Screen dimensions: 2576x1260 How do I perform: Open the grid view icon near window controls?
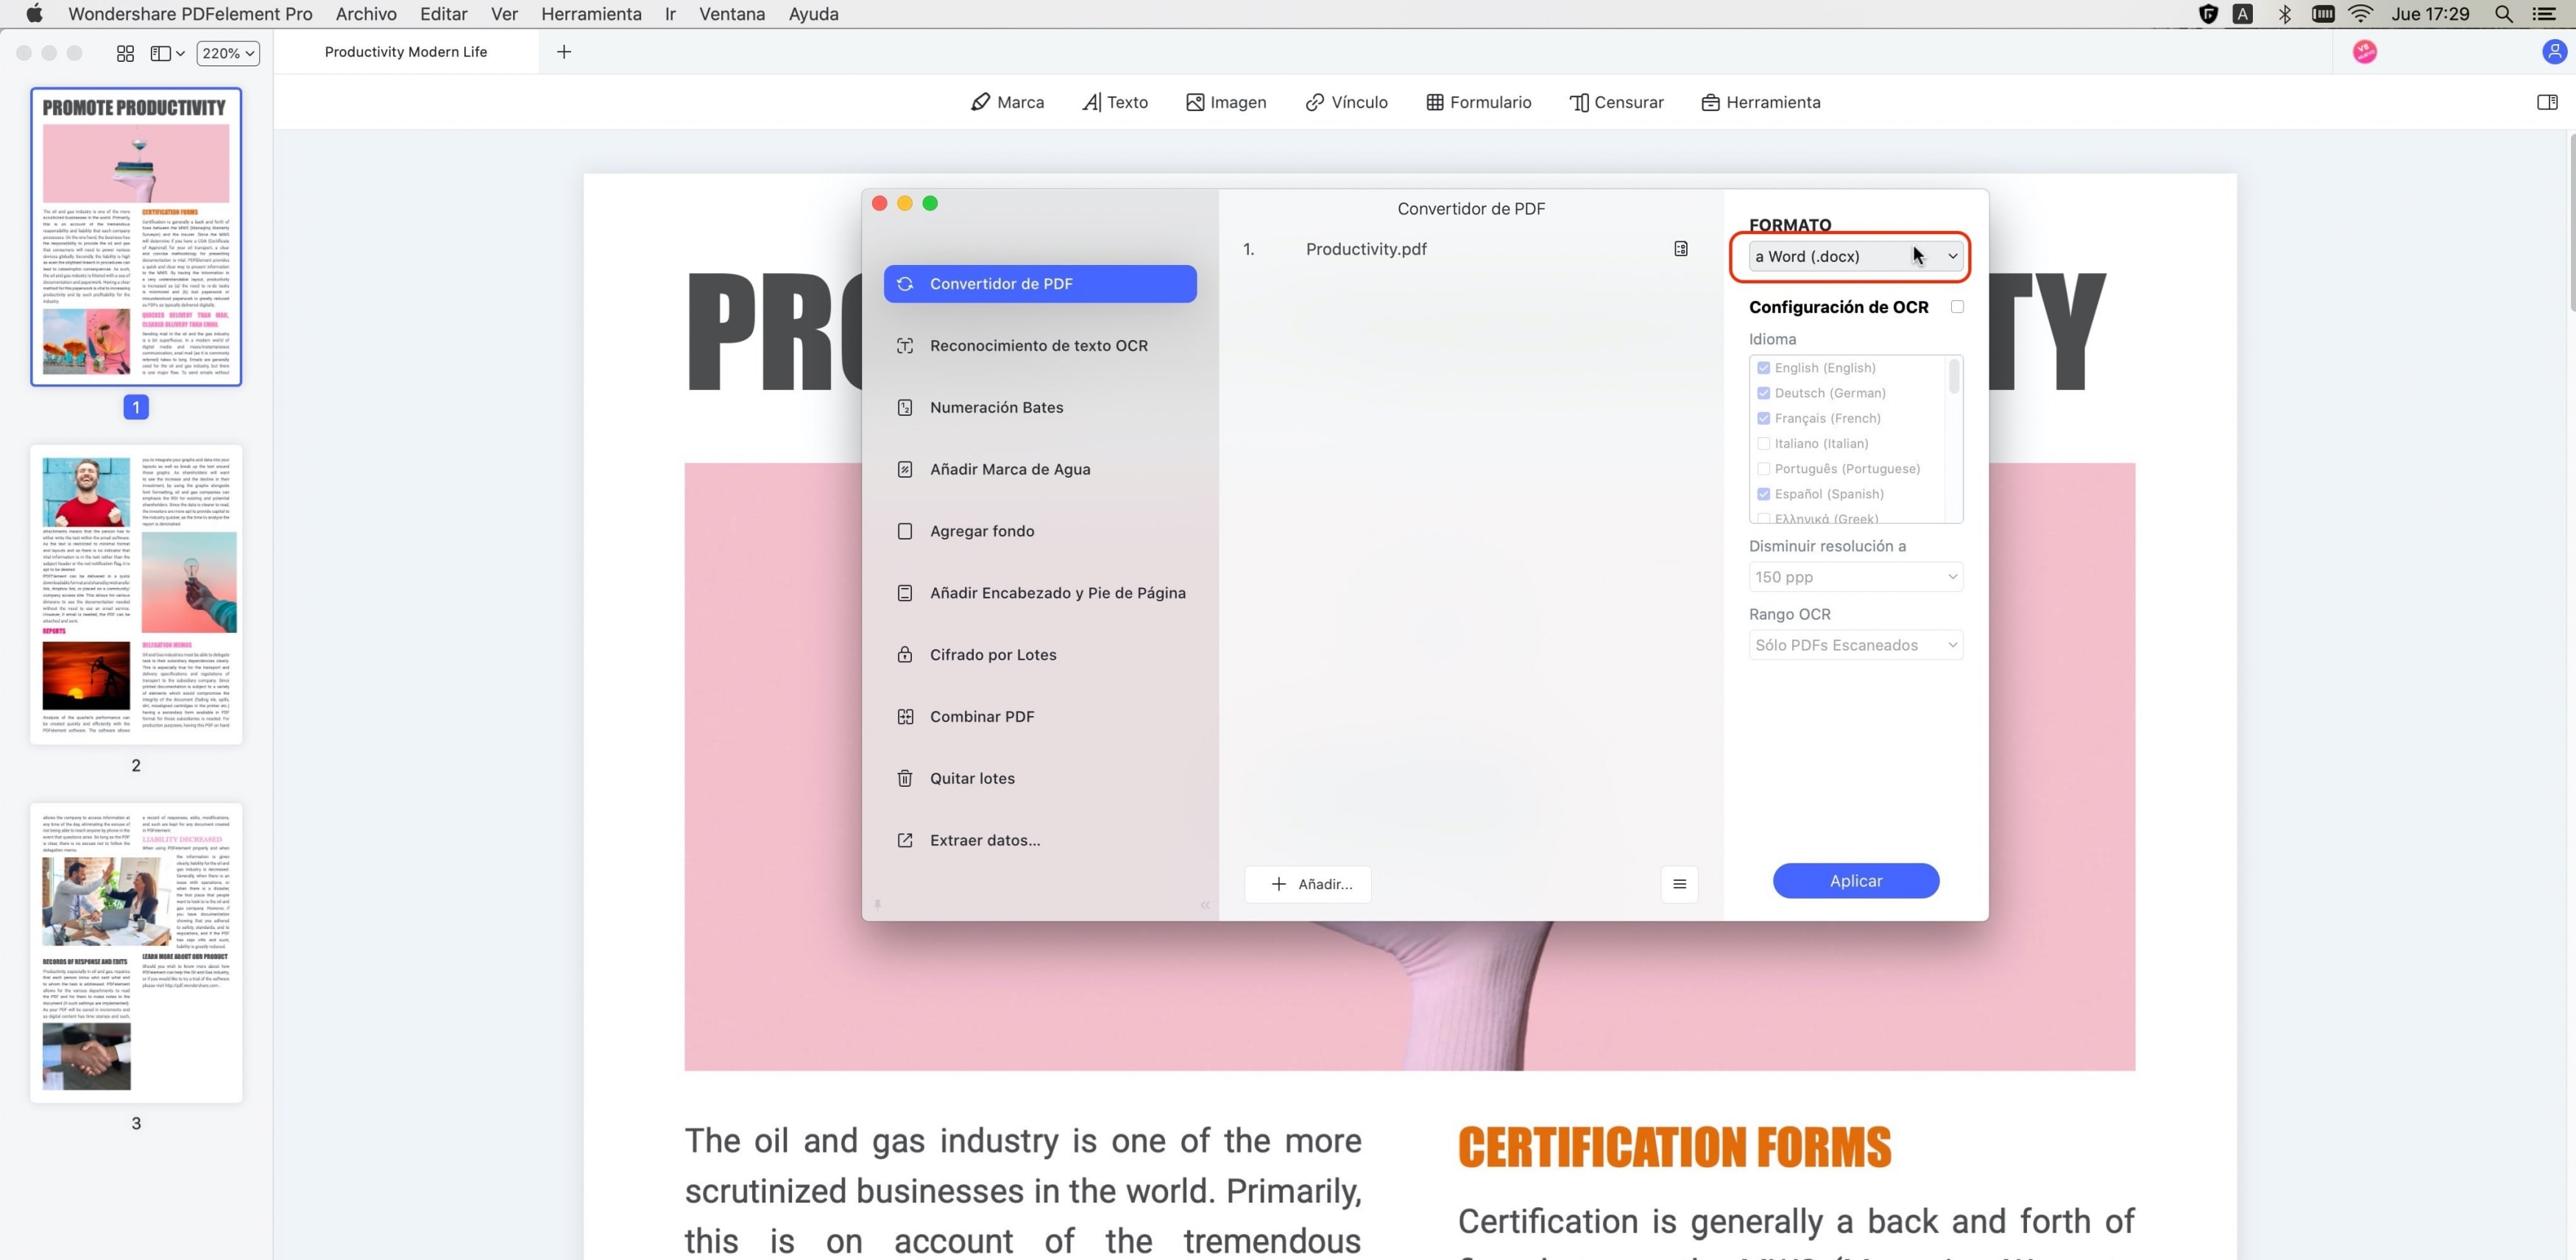click(125, 53)
